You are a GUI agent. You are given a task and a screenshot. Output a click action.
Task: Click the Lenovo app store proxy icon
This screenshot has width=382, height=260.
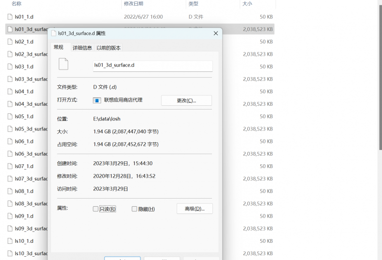coord(97,100)
